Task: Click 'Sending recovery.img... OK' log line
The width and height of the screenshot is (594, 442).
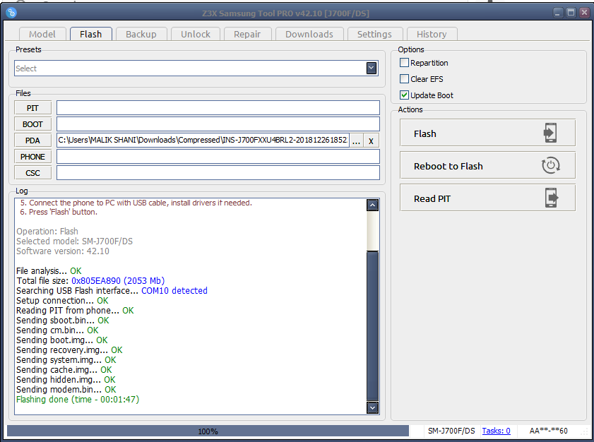Action: [69, 350]
